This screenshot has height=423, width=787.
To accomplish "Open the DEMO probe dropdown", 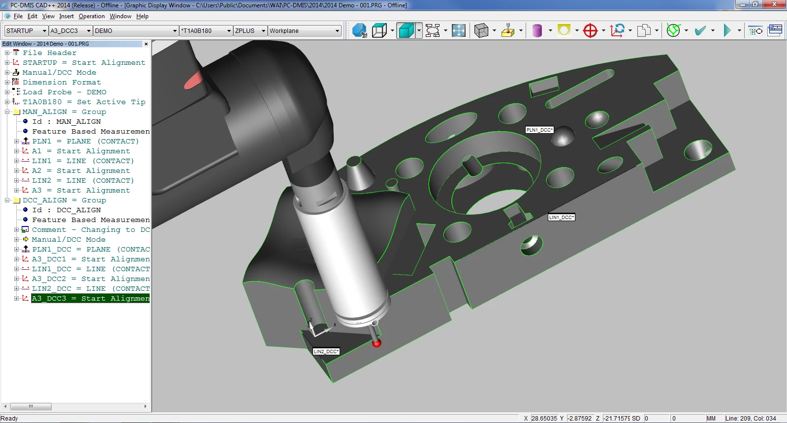I will click(x=174, y=30).
